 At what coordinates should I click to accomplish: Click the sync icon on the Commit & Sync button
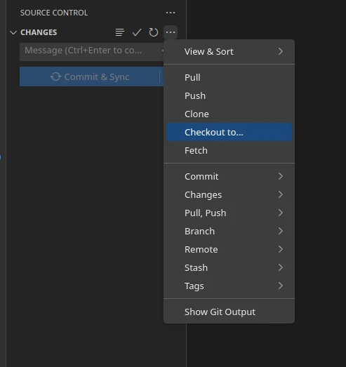[x=55, y=76]
